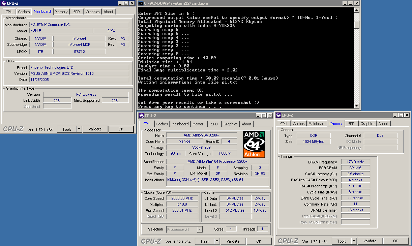Select Memory tab in CPU window
The image size is (412, 246).
point(199,124)
